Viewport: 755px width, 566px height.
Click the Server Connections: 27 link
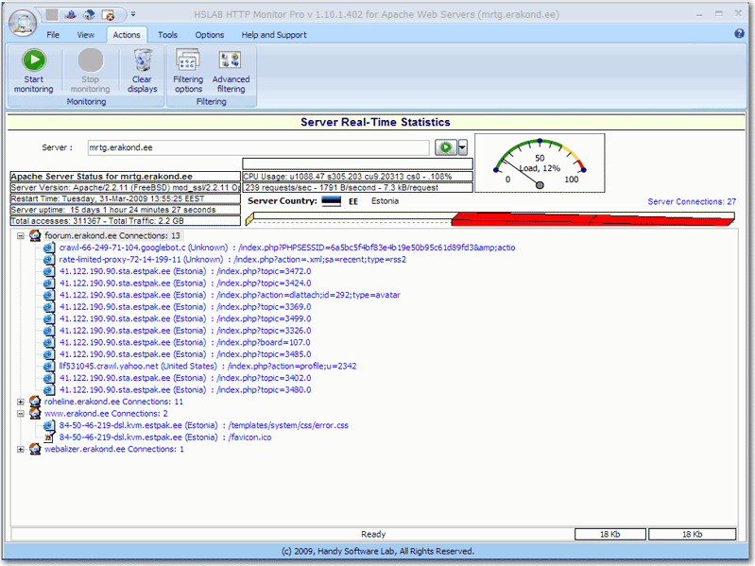692,201
